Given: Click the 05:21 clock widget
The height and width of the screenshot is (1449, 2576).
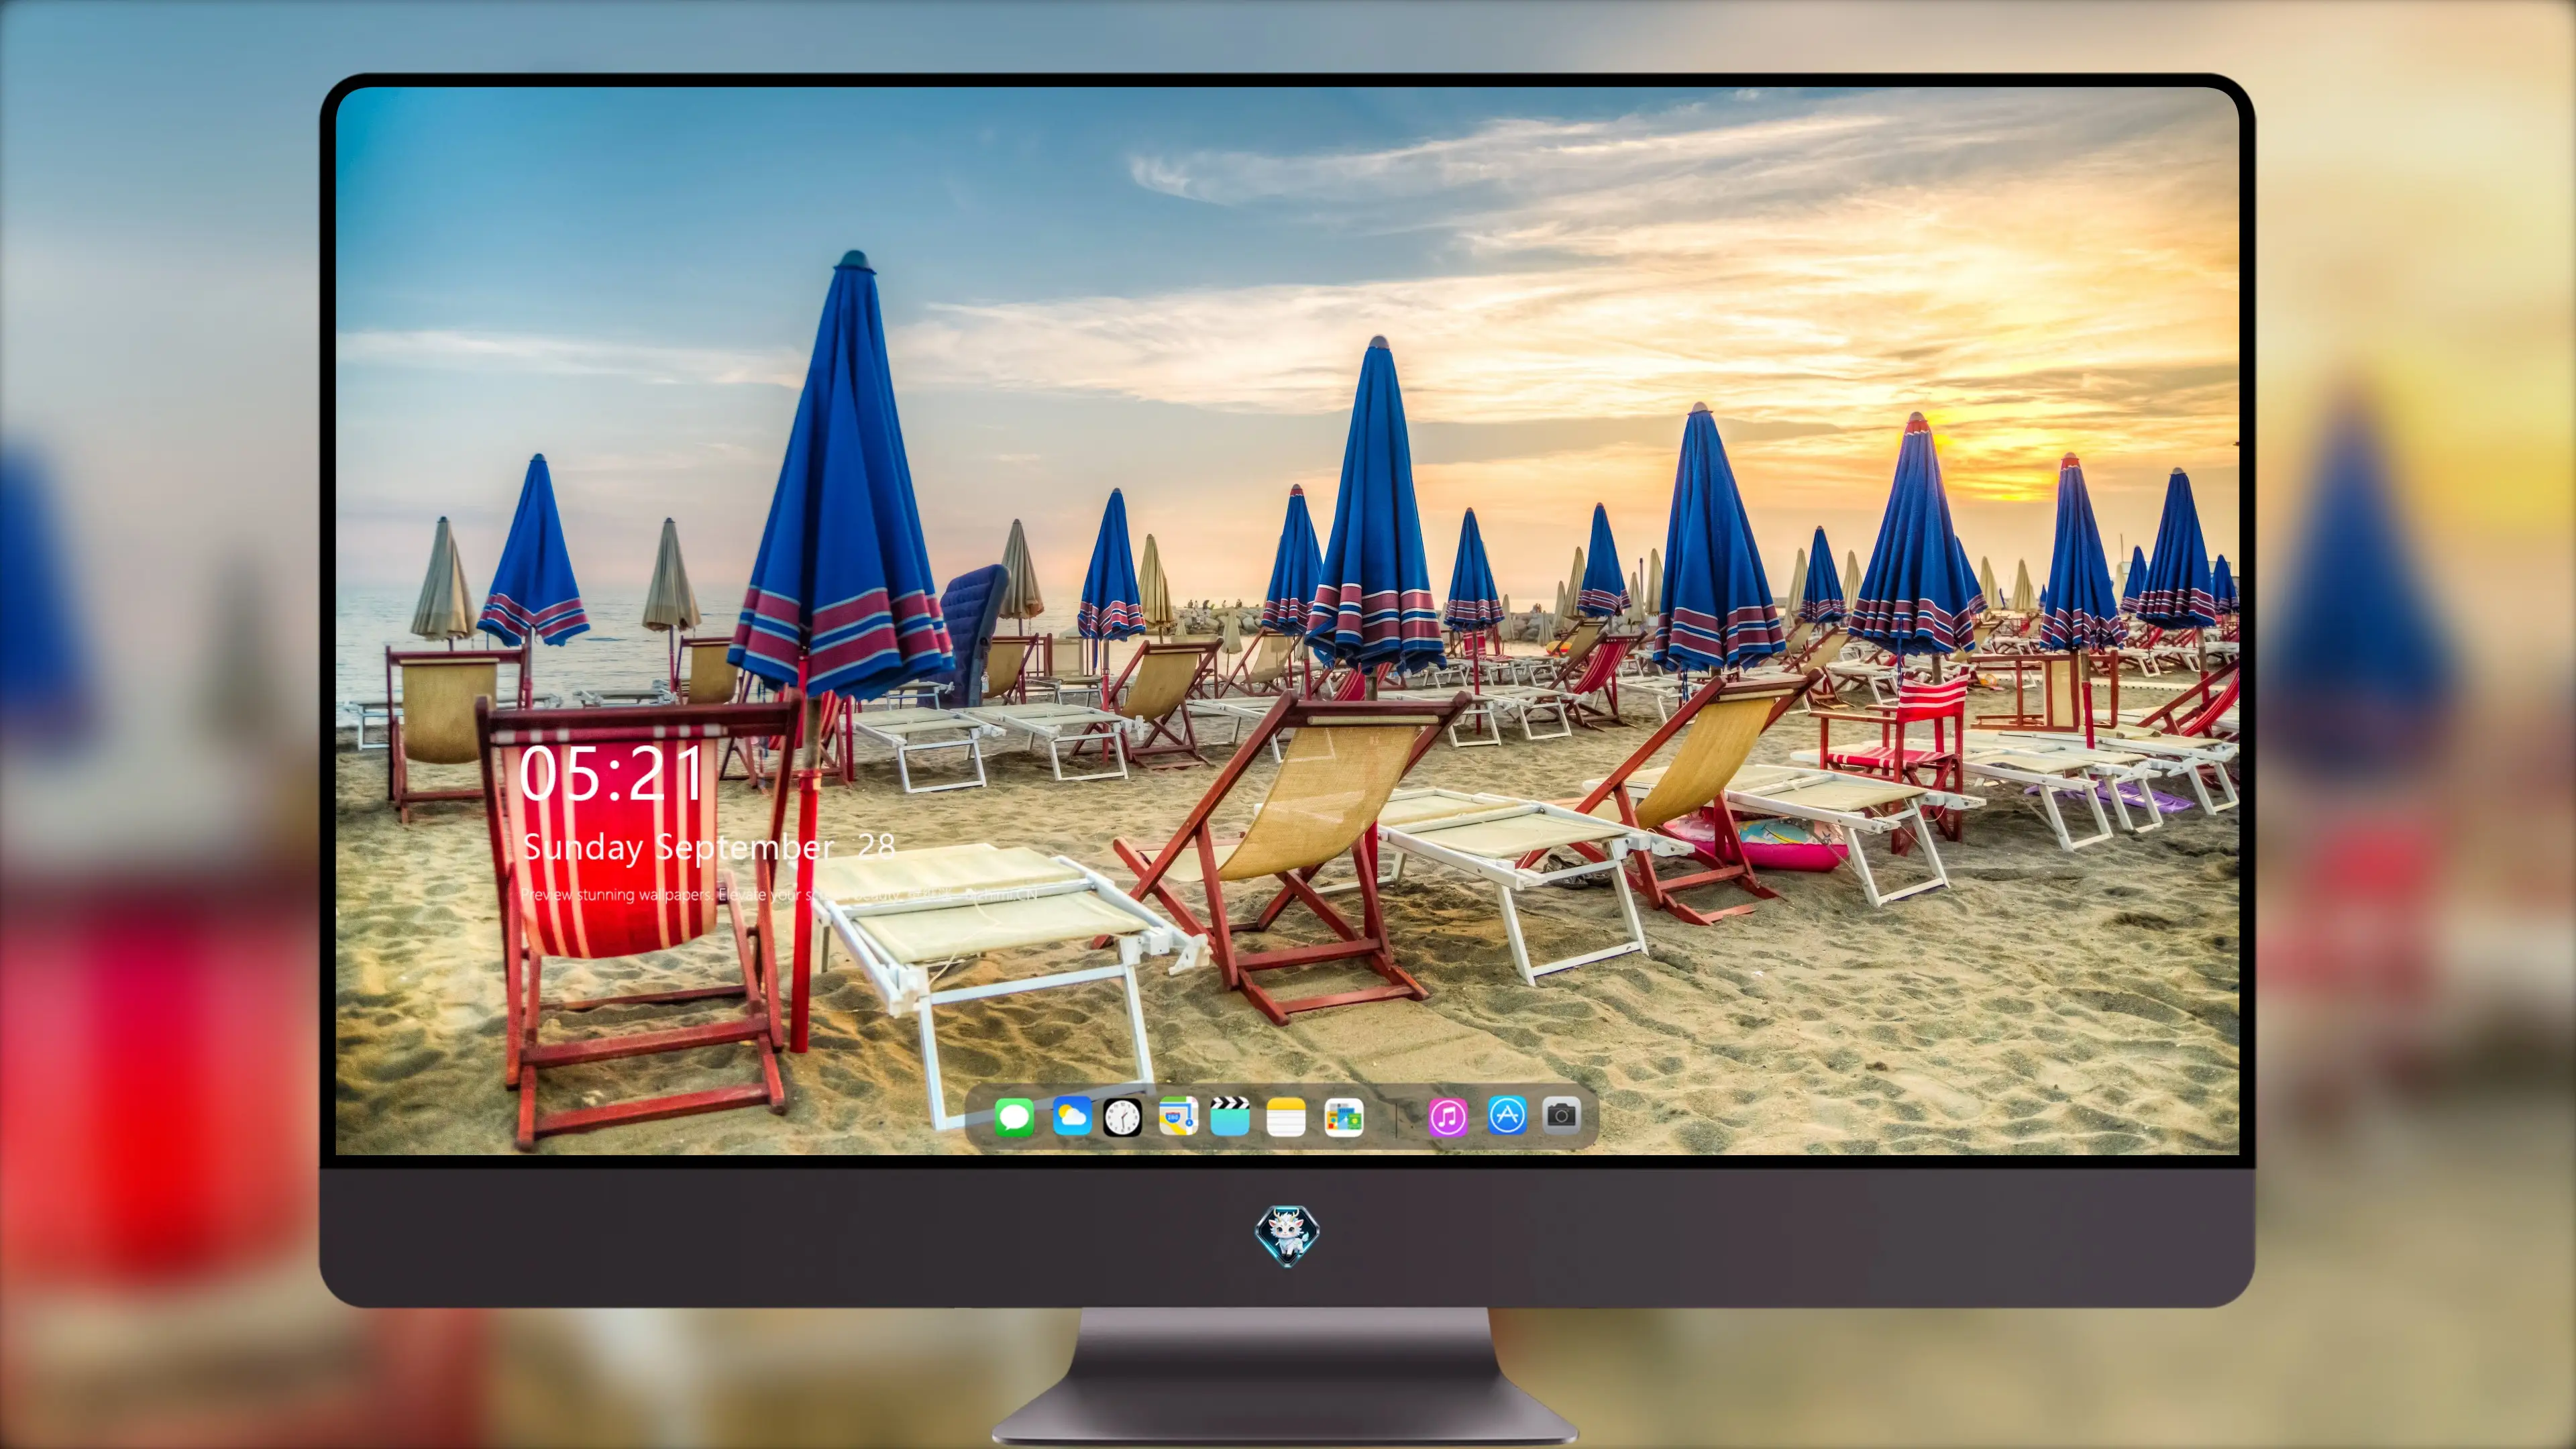Looking at the screenshot, I should (x=611, y=774).
